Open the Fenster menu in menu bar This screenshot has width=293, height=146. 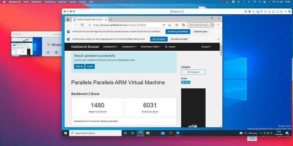click(x=83, y=2)
